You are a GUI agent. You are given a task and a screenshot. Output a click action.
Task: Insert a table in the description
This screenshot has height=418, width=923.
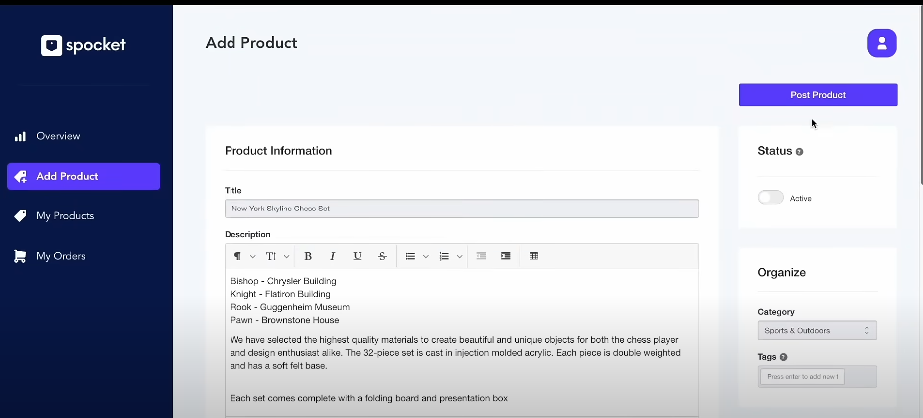tap(534, 256)
